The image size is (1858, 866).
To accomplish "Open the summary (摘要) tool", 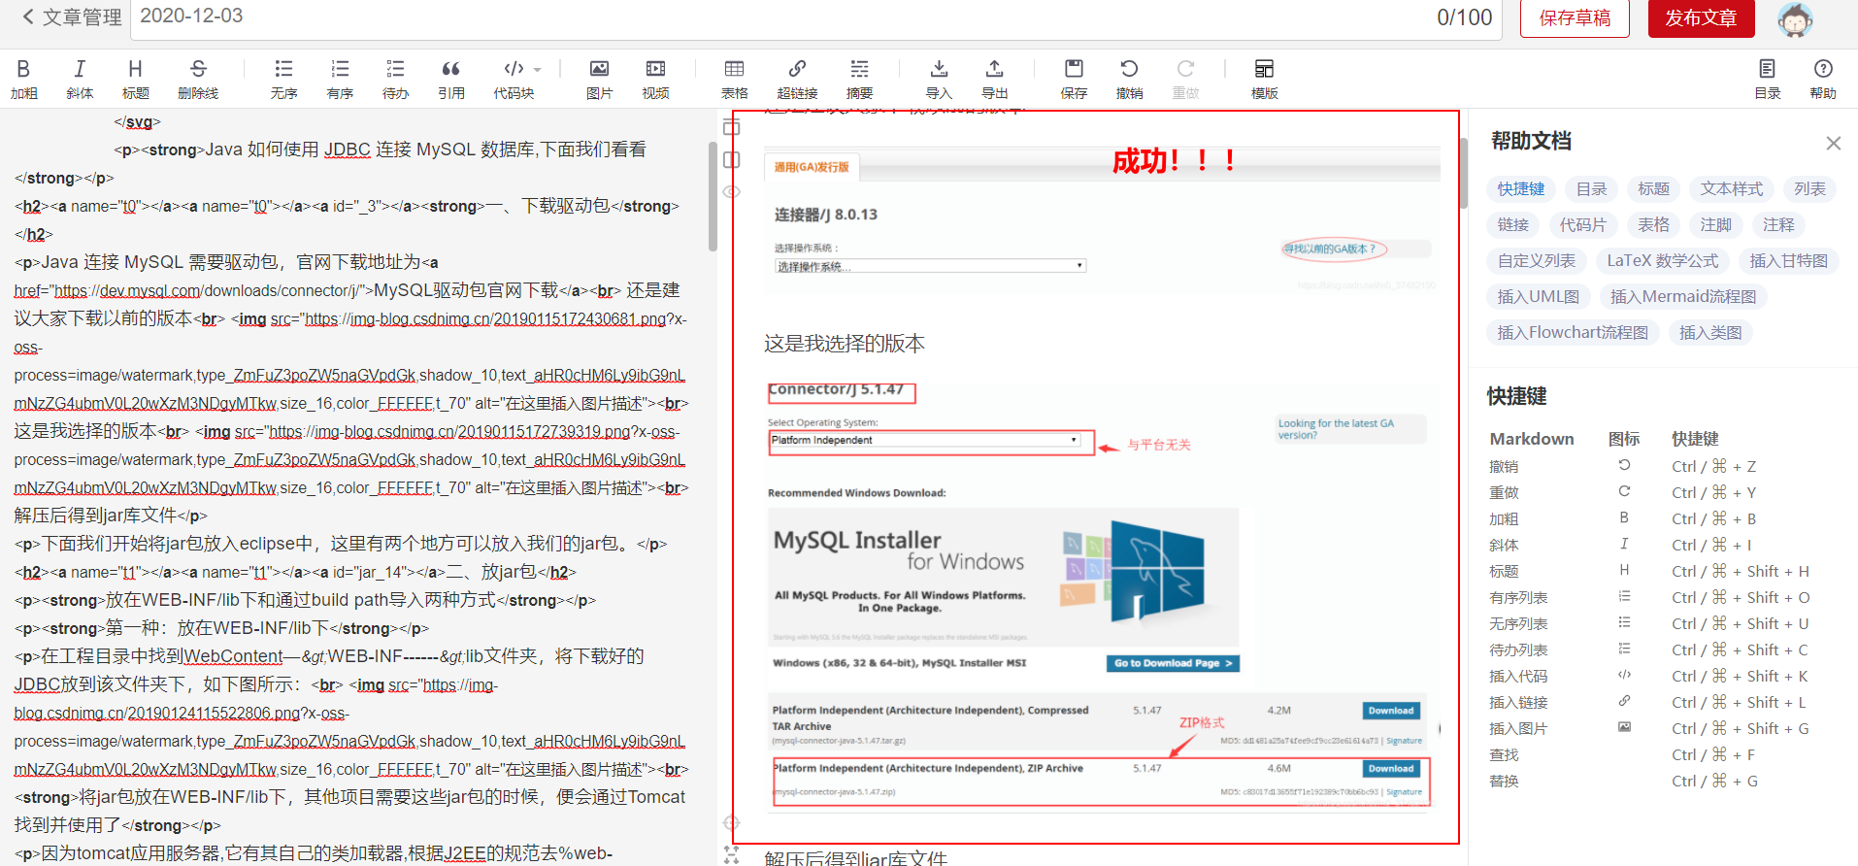I will (x=859, y=79).
